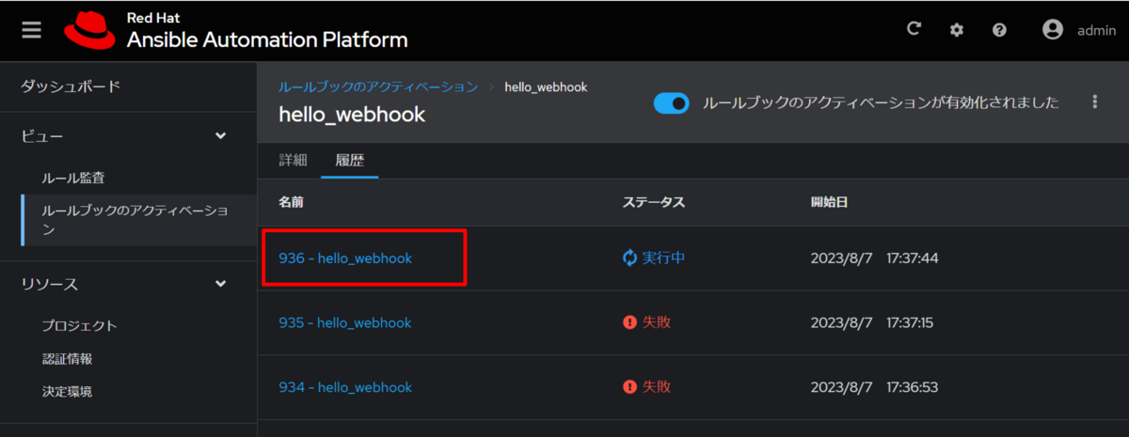Switch to the 詳細 tab
The image size is (1129, 437).
[x=293, y=160]
